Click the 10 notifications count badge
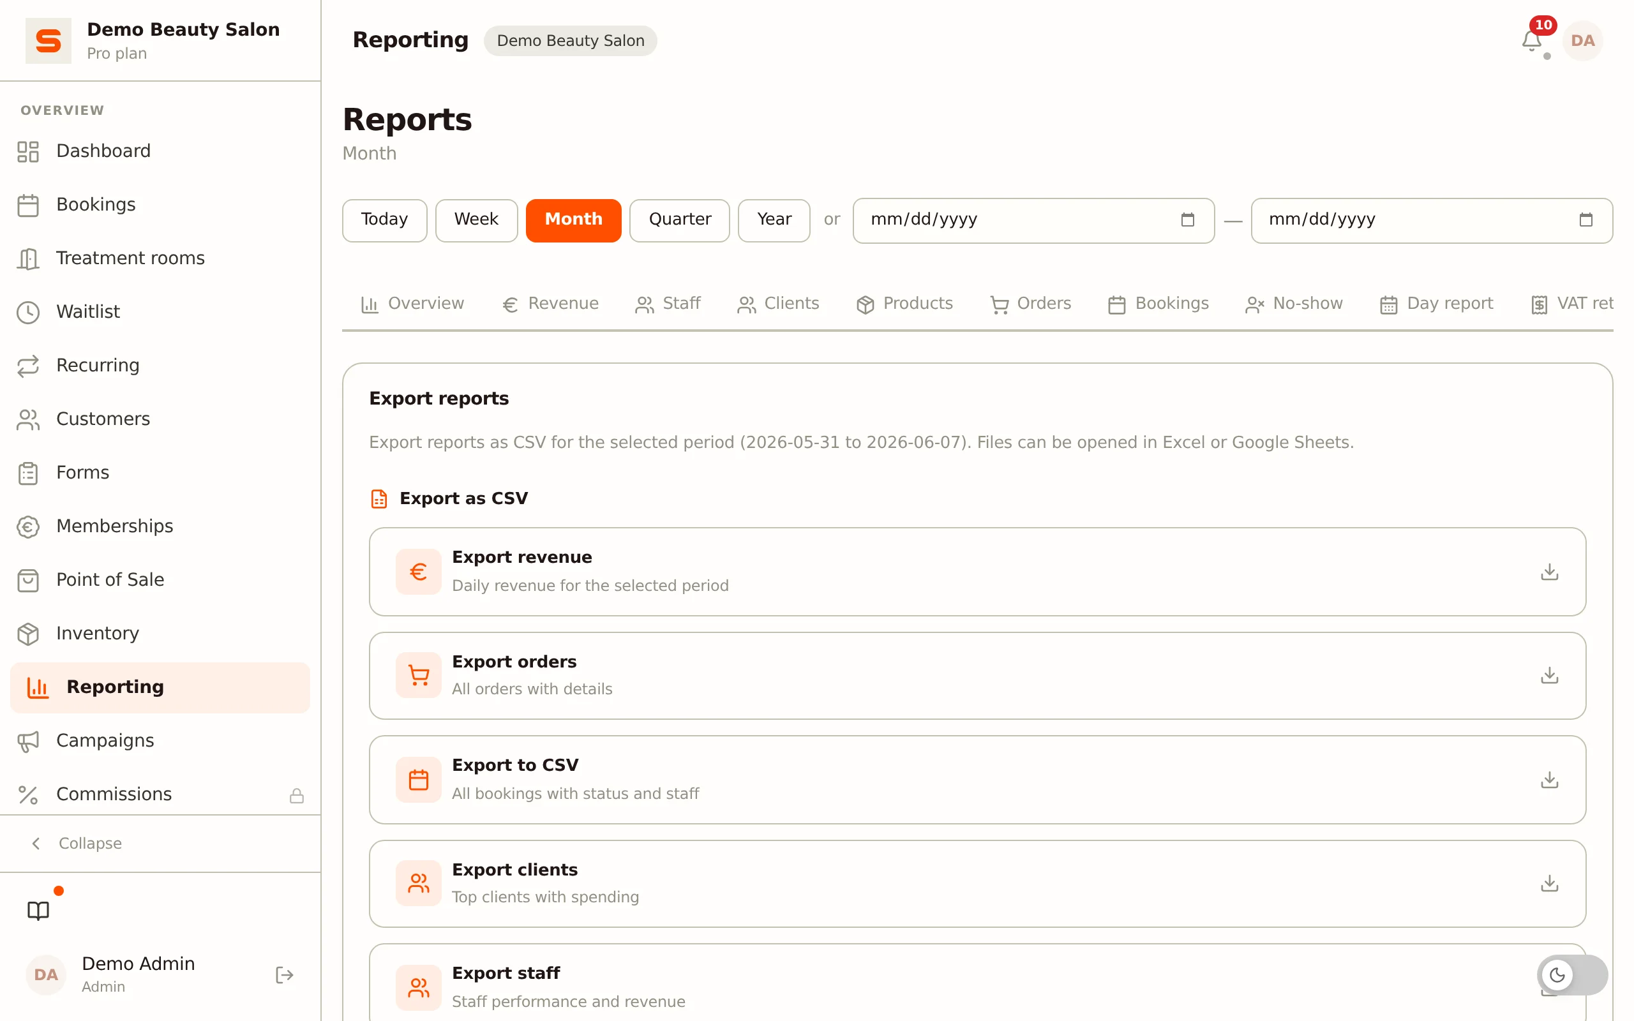 (x=1543, y=25)
